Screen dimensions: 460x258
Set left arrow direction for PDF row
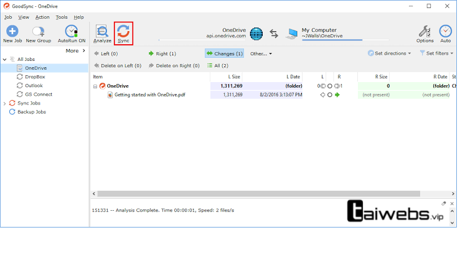(322, 95)
